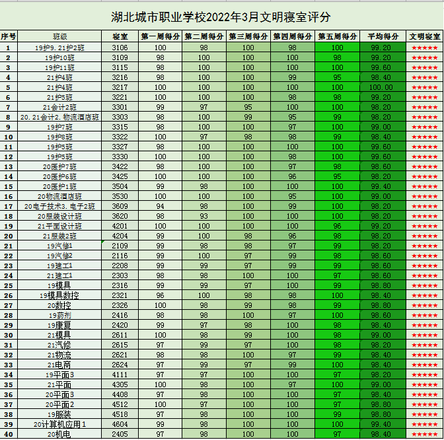Viewport: 444px width, 440px height.
Task: Select class cell 19护11班
Action: point(59,67)
